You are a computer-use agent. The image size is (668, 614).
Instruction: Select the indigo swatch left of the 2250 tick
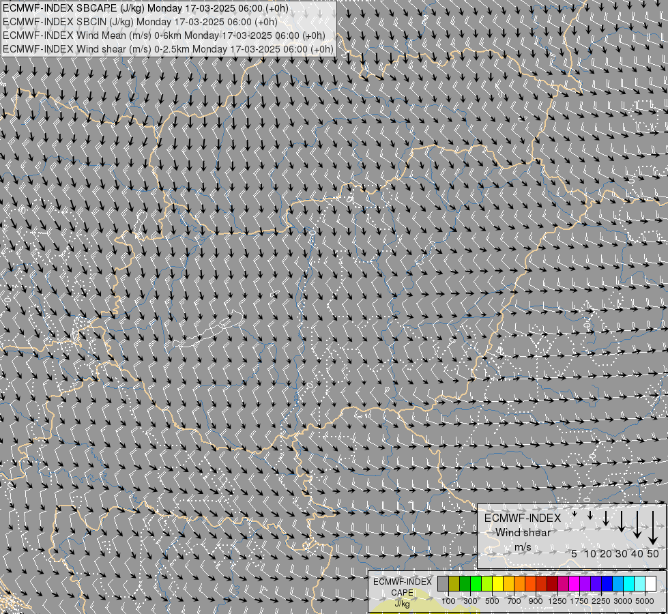(x=596, y=583)
